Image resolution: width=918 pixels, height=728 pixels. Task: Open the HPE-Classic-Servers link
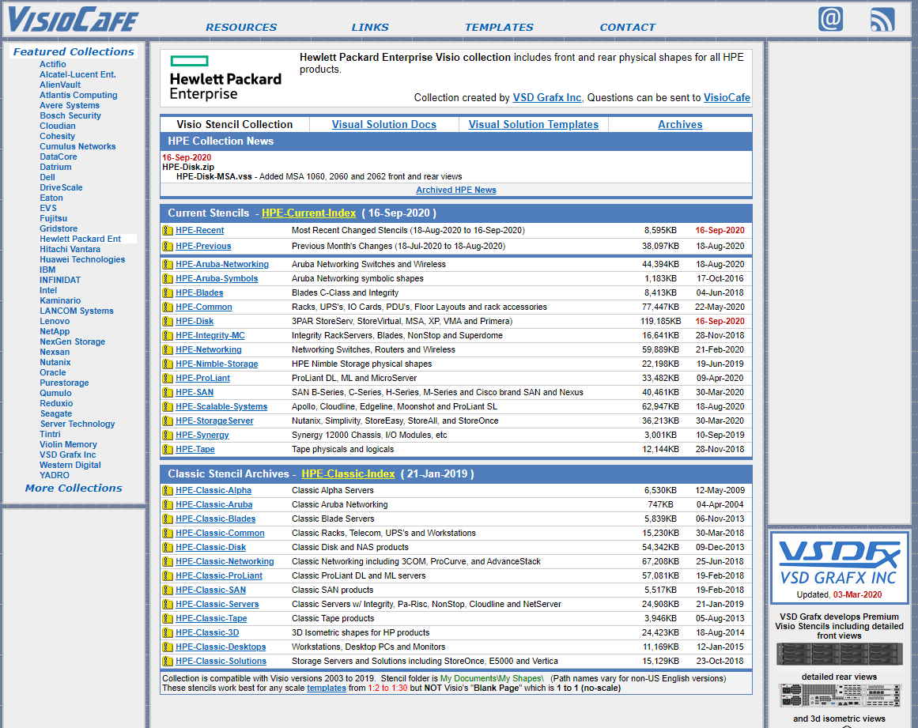pos(217,604)
